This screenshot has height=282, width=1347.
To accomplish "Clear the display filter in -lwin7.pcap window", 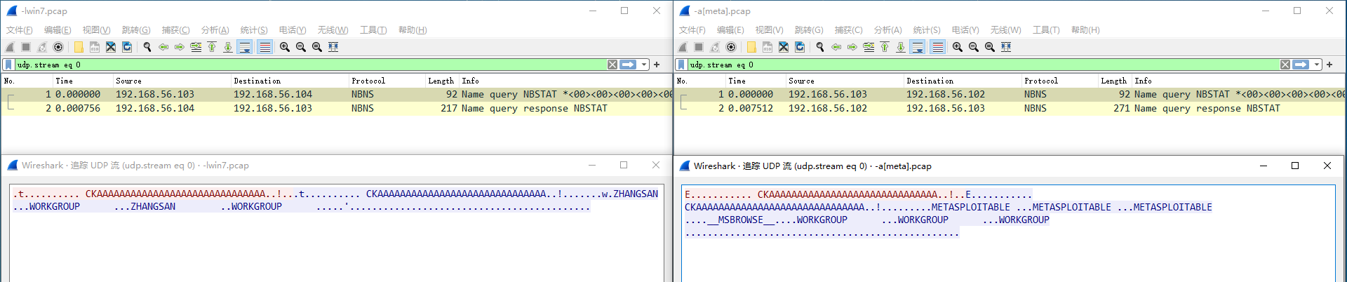I will [612, 65].
